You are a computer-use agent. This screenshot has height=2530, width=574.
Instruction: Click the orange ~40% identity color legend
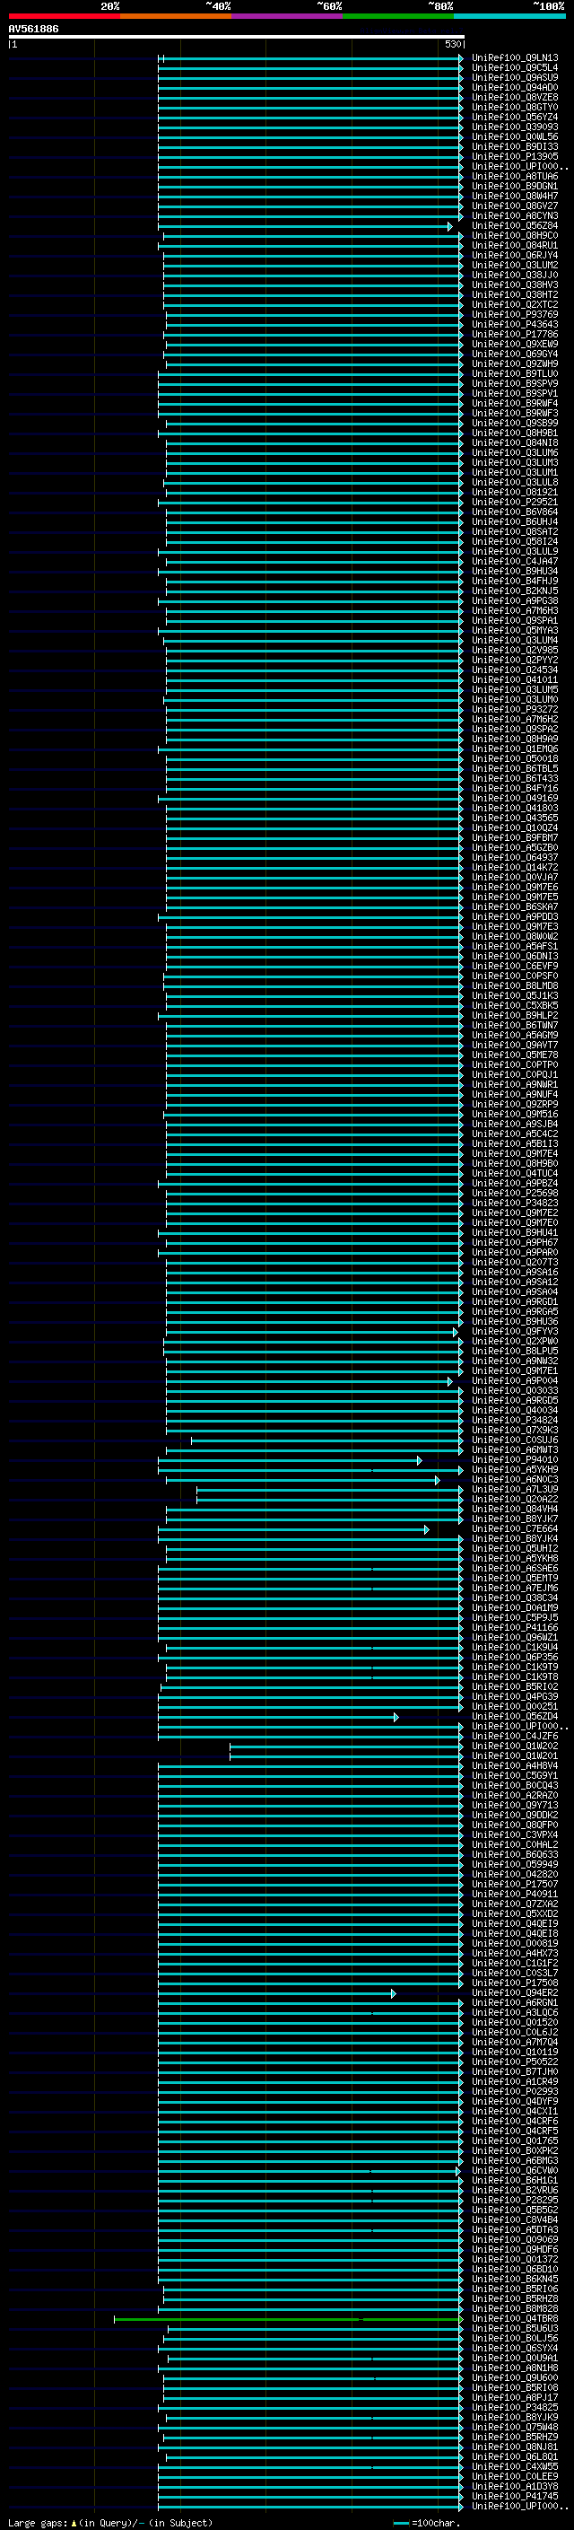pyautogui.click(x=176, y=16)
